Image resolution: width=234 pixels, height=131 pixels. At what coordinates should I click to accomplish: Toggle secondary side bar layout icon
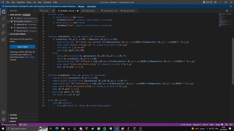211,2
